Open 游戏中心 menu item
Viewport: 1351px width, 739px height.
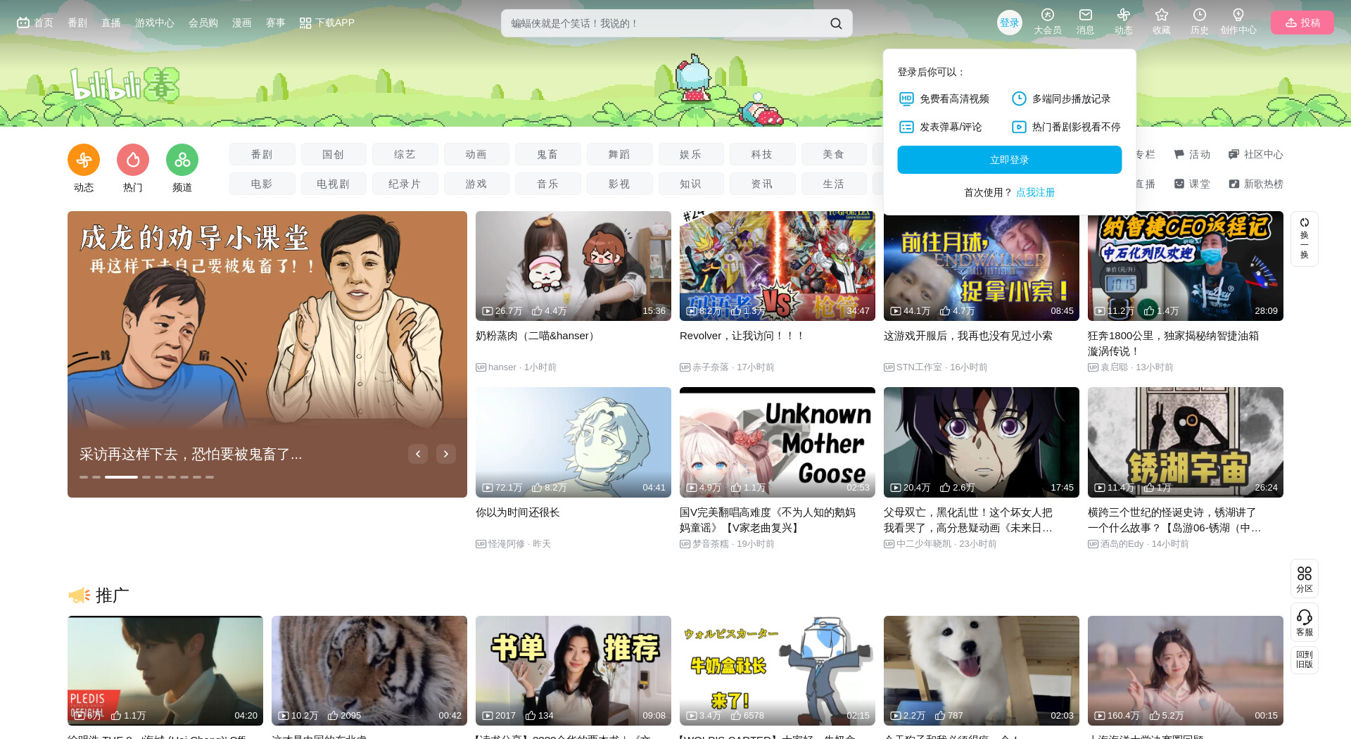click(155, 23)
